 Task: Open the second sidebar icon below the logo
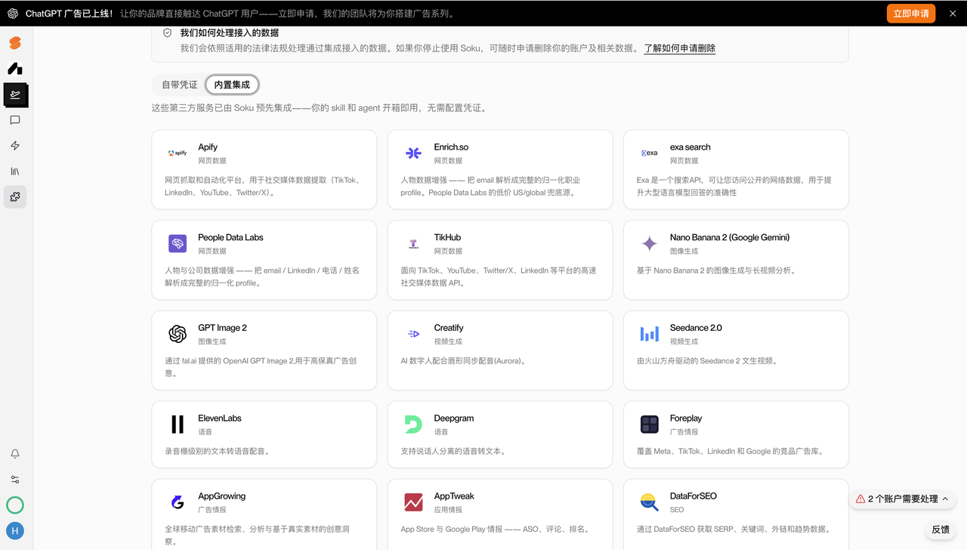click(15, 69)
